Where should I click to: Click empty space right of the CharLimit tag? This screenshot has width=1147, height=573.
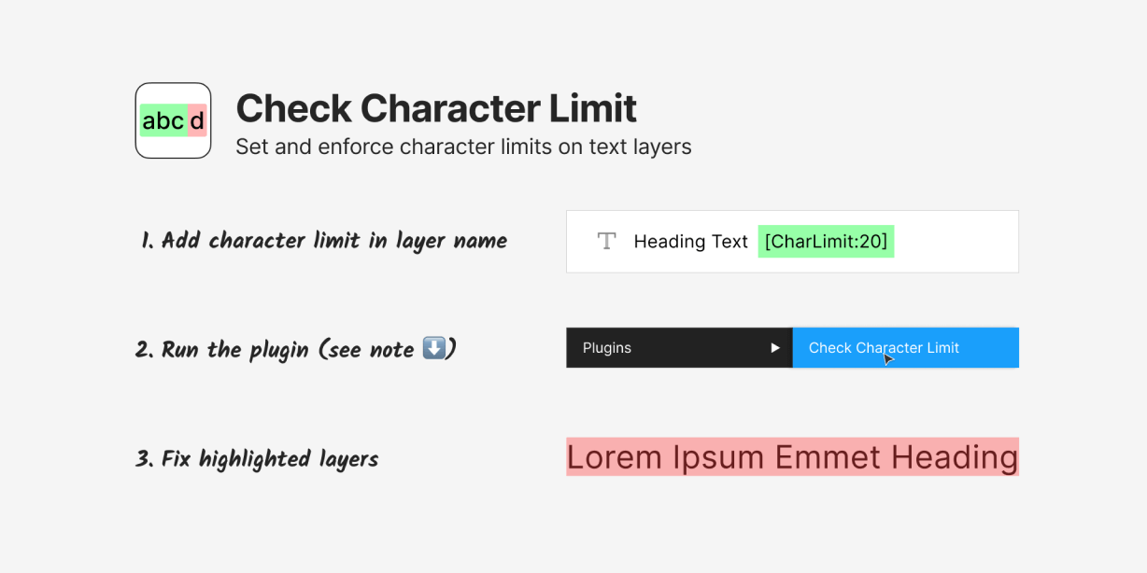point(955,242)
